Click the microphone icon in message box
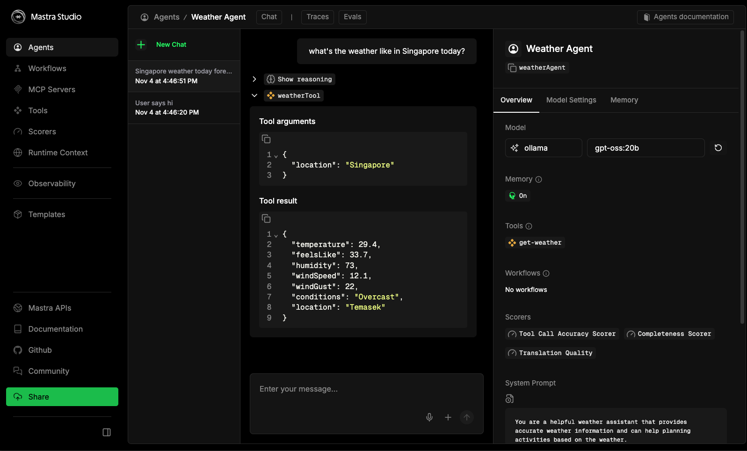The image size is (747, 451). (429, 417)
